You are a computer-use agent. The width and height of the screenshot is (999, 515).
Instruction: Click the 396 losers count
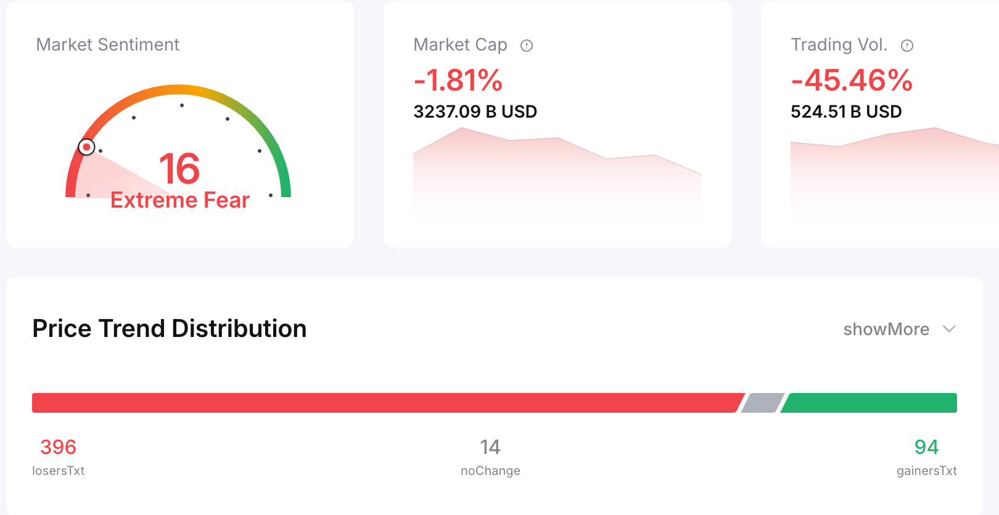[x=58, y=447]
